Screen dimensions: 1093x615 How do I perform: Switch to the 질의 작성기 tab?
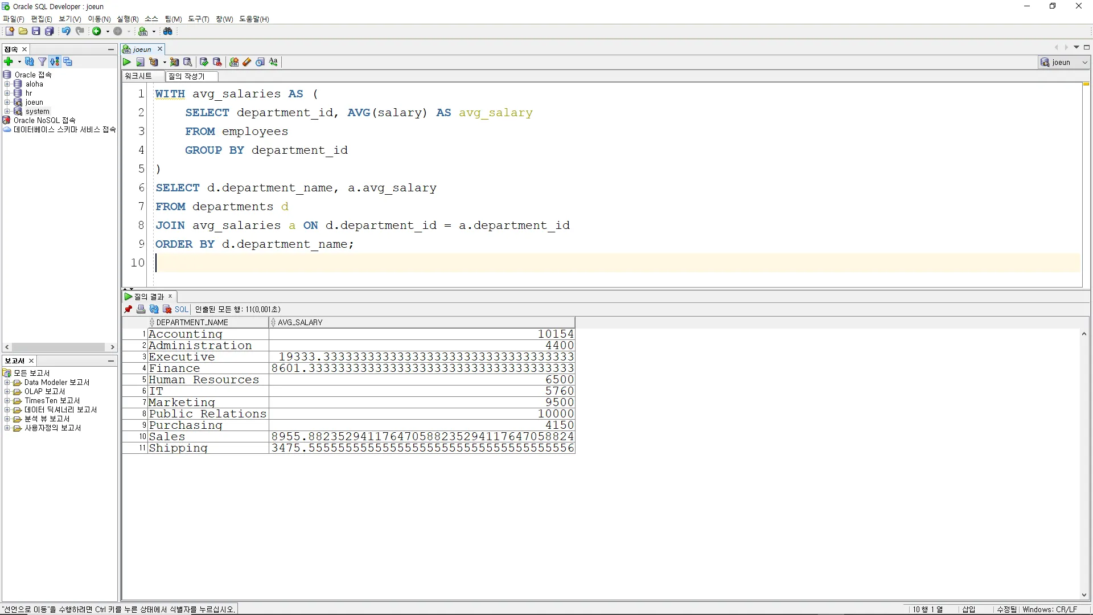coord(187,76)
